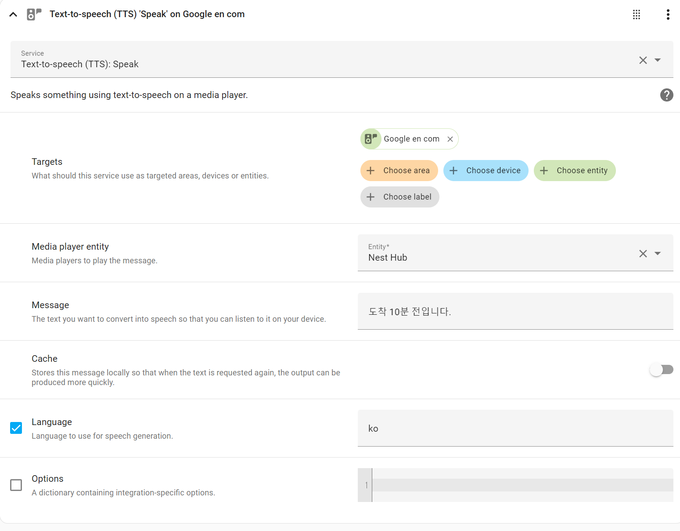Expand the Entity dropdown arrow
This screenshot has height=531, width=680.
(658, 254)
